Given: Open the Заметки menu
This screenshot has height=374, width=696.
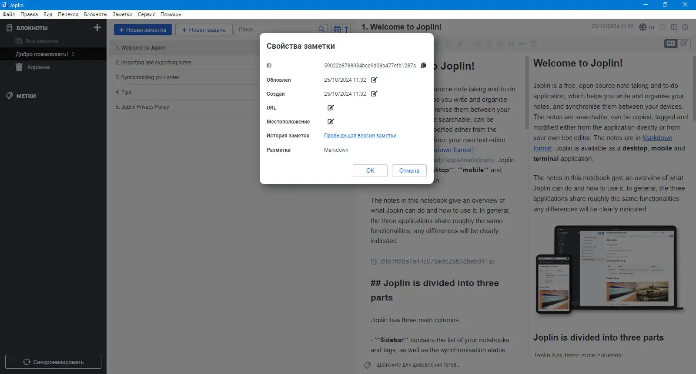Looking at the screenshot, I should click(x=122, y=14).
